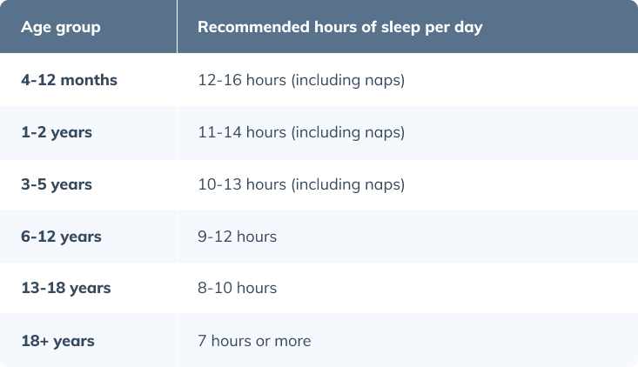This screenshot has width=638, height=367.
Task: Click the "Age group" column header
Action: [61, 27]
